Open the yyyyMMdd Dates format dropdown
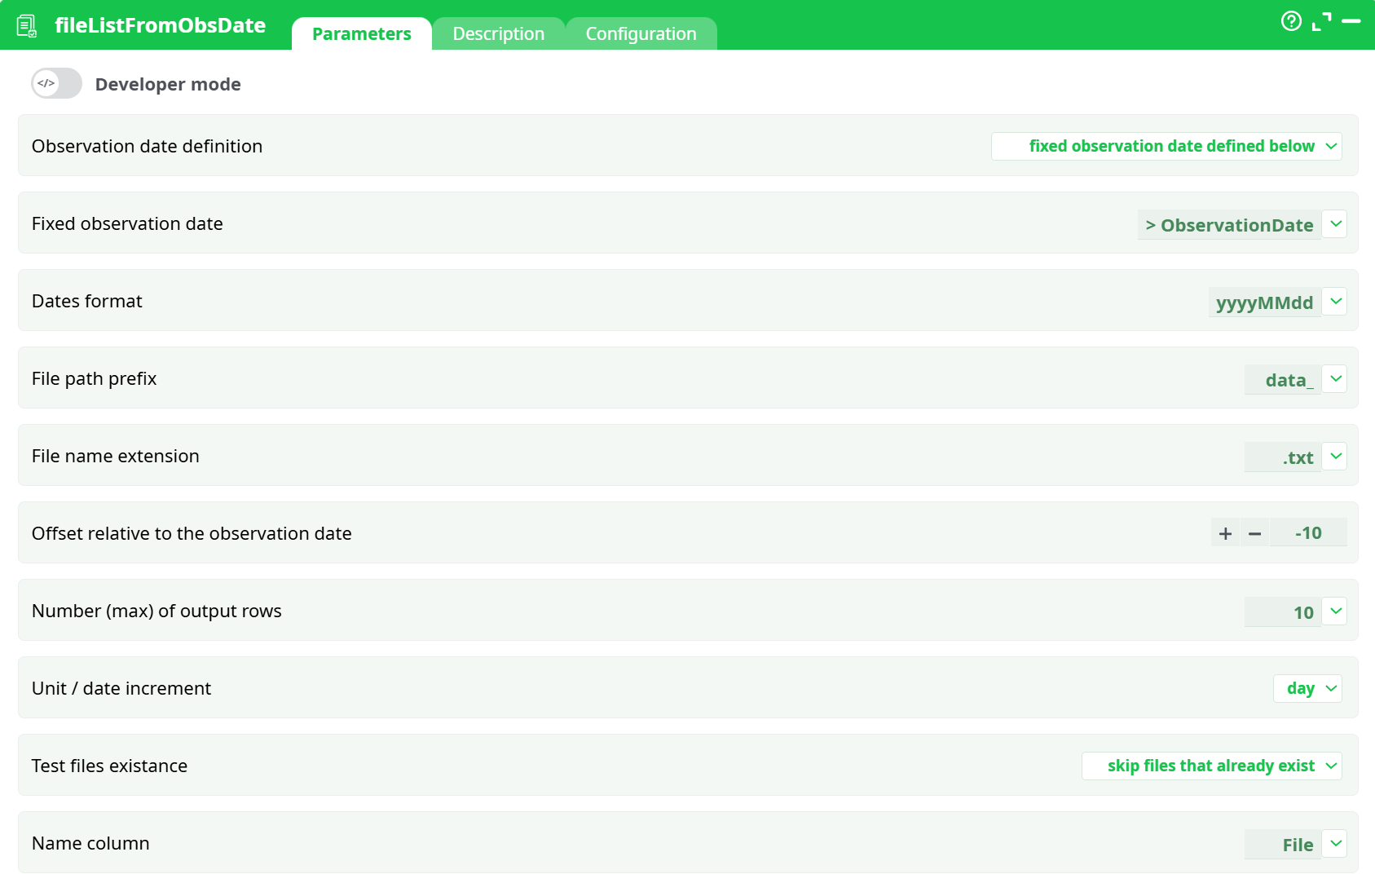1375x883 pixels. pos(1335,301)
